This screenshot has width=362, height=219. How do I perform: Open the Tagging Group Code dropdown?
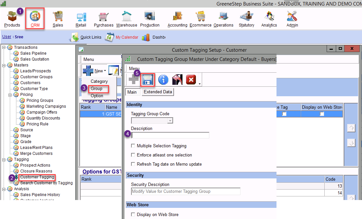(170, 121)
